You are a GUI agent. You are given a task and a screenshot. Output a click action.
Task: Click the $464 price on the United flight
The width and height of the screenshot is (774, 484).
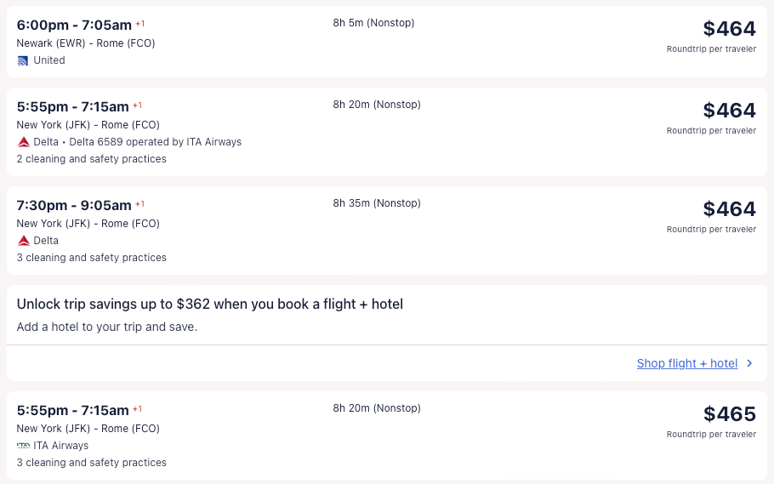729,29
